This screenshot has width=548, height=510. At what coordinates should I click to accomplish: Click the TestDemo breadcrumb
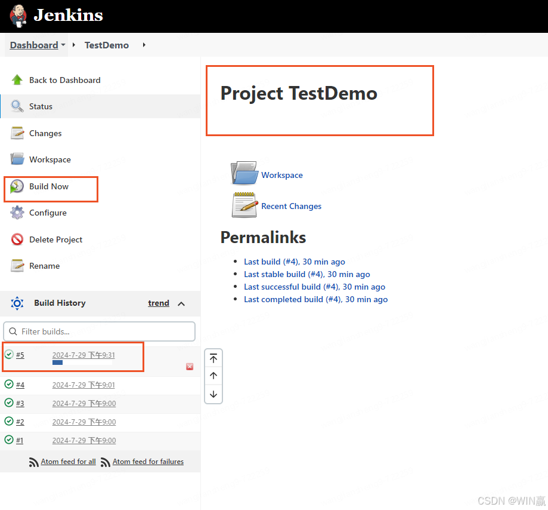click(x=107, y=45)
